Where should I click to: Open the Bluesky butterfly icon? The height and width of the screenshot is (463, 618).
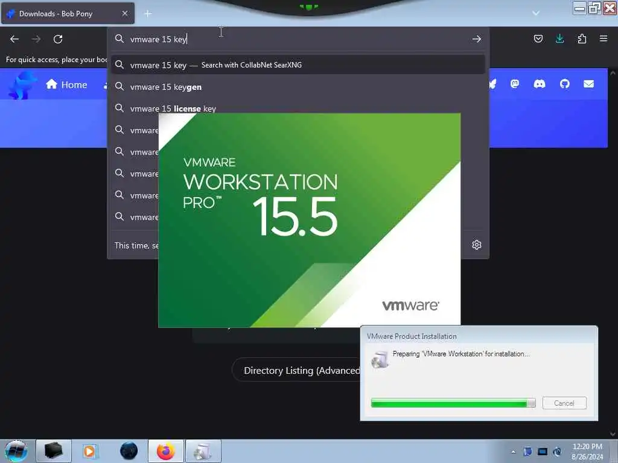(492, 84)
